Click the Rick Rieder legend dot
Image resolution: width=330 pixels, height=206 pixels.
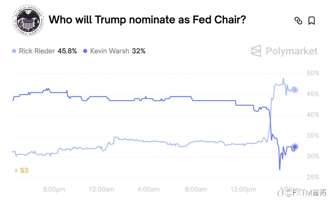(x=14, y=51)
